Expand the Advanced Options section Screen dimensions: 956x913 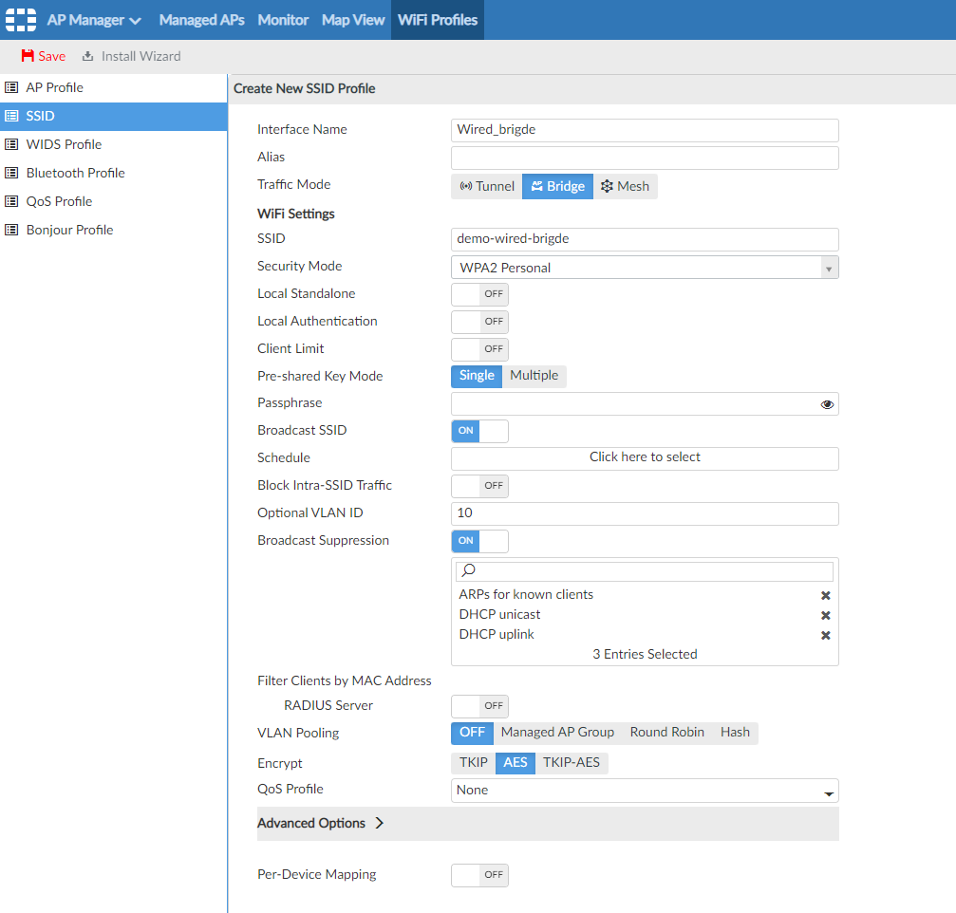(x=321, y=823)
